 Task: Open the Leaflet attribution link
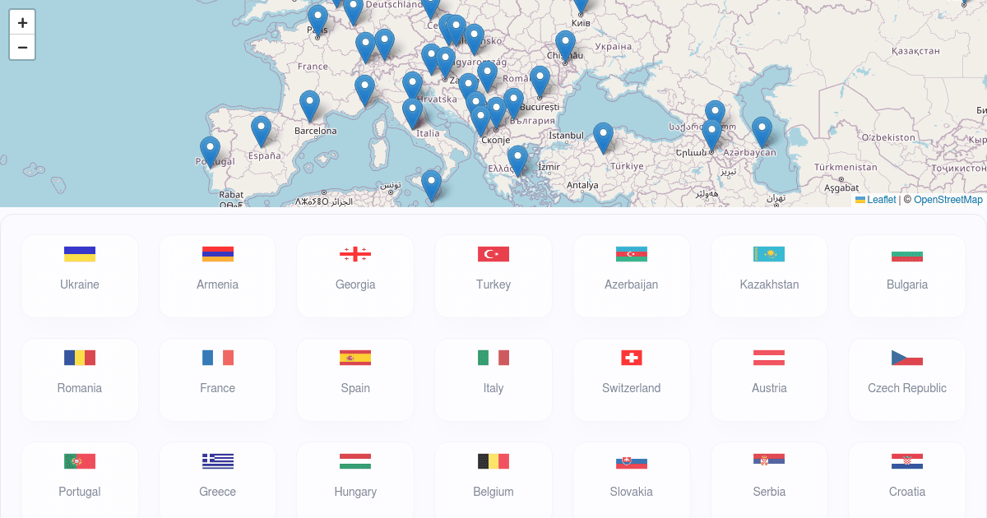click(x=881, y=200)
